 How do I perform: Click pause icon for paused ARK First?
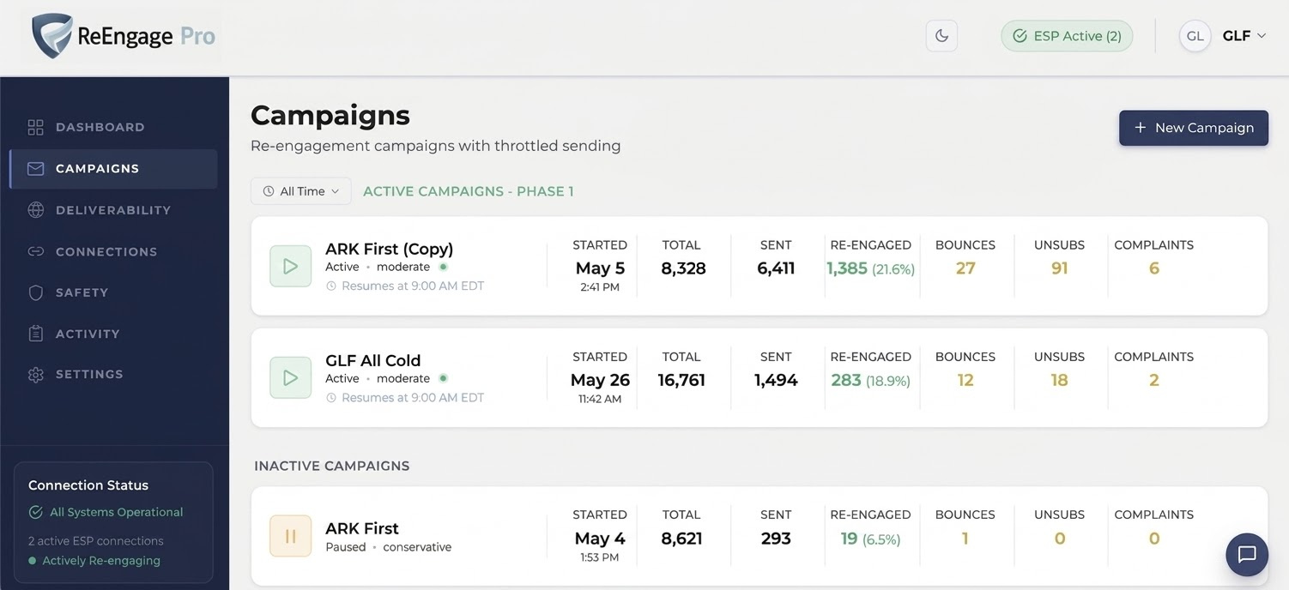[290, 536]
